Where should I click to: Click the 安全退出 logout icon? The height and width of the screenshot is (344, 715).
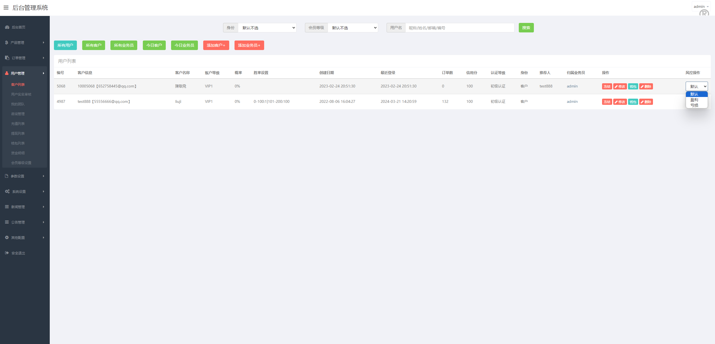7,253
